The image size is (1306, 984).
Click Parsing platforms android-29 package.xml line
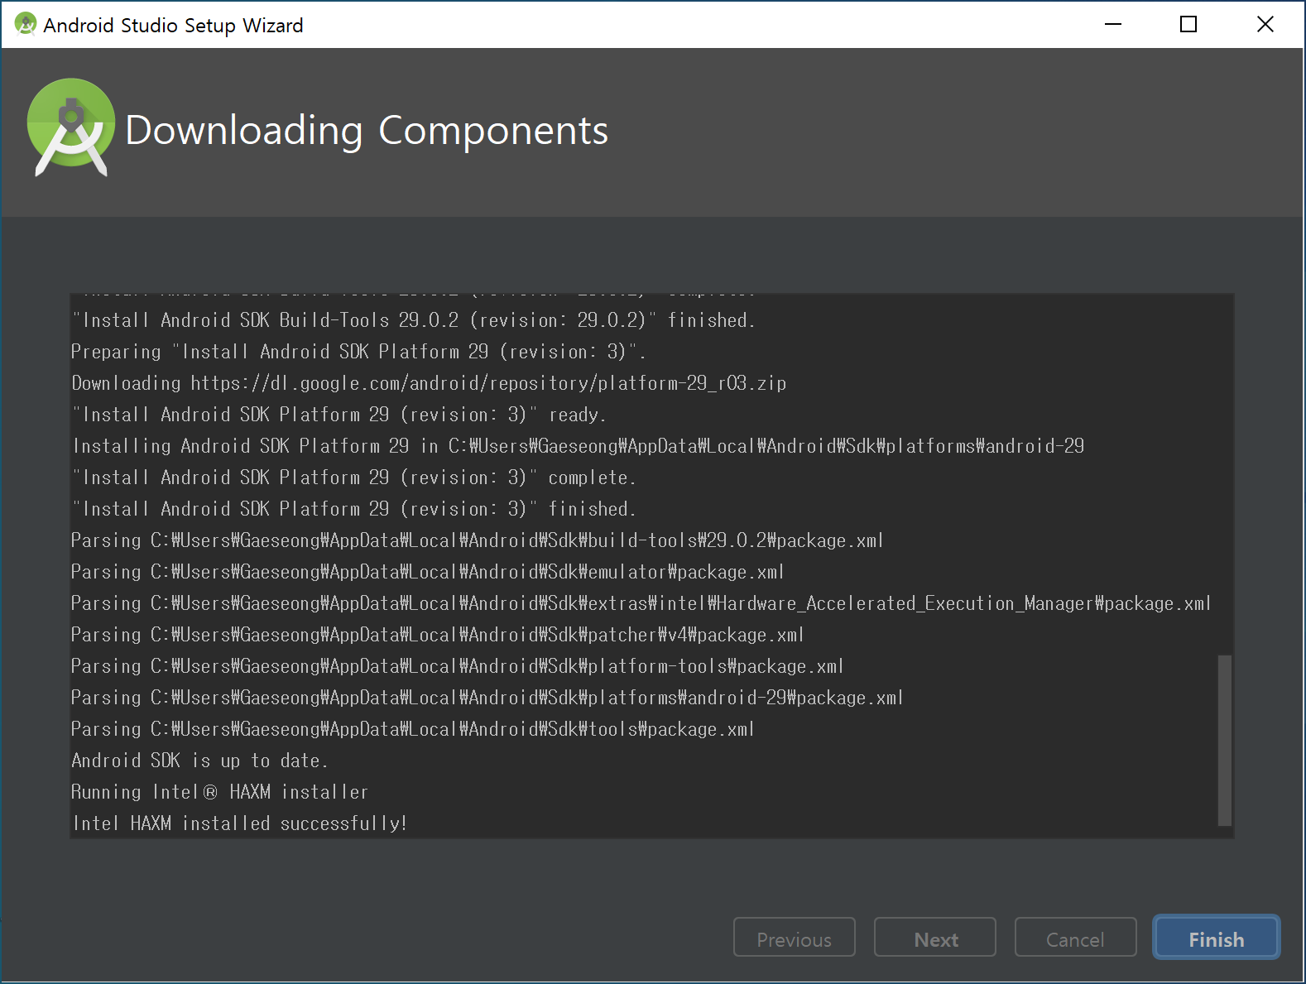[487, 698]
